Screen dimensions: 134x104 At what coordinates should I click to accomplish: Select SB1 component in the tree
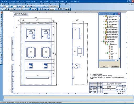112,46
